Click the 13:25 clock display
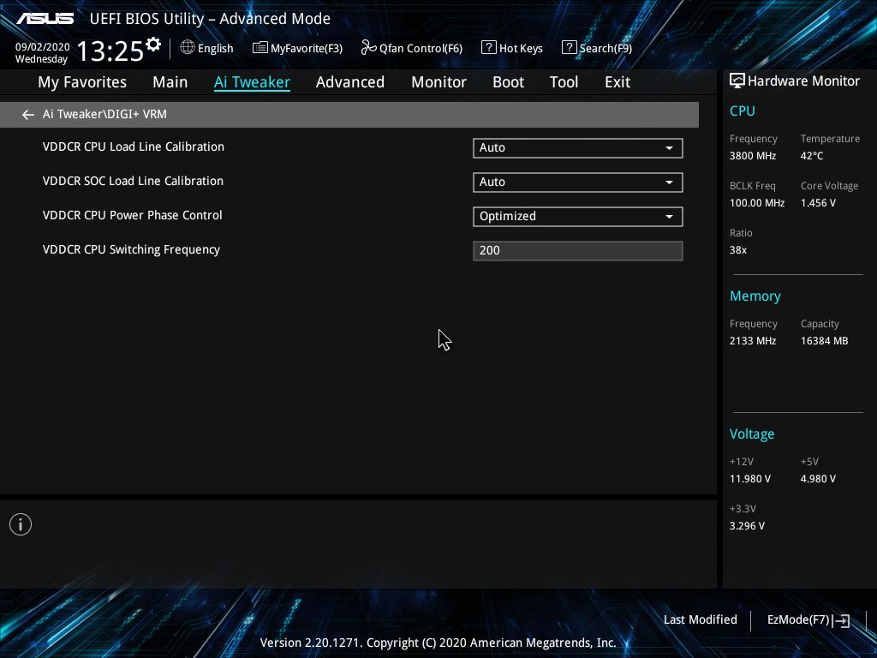The width and height of the screenshot is (877, 658). 110,51
